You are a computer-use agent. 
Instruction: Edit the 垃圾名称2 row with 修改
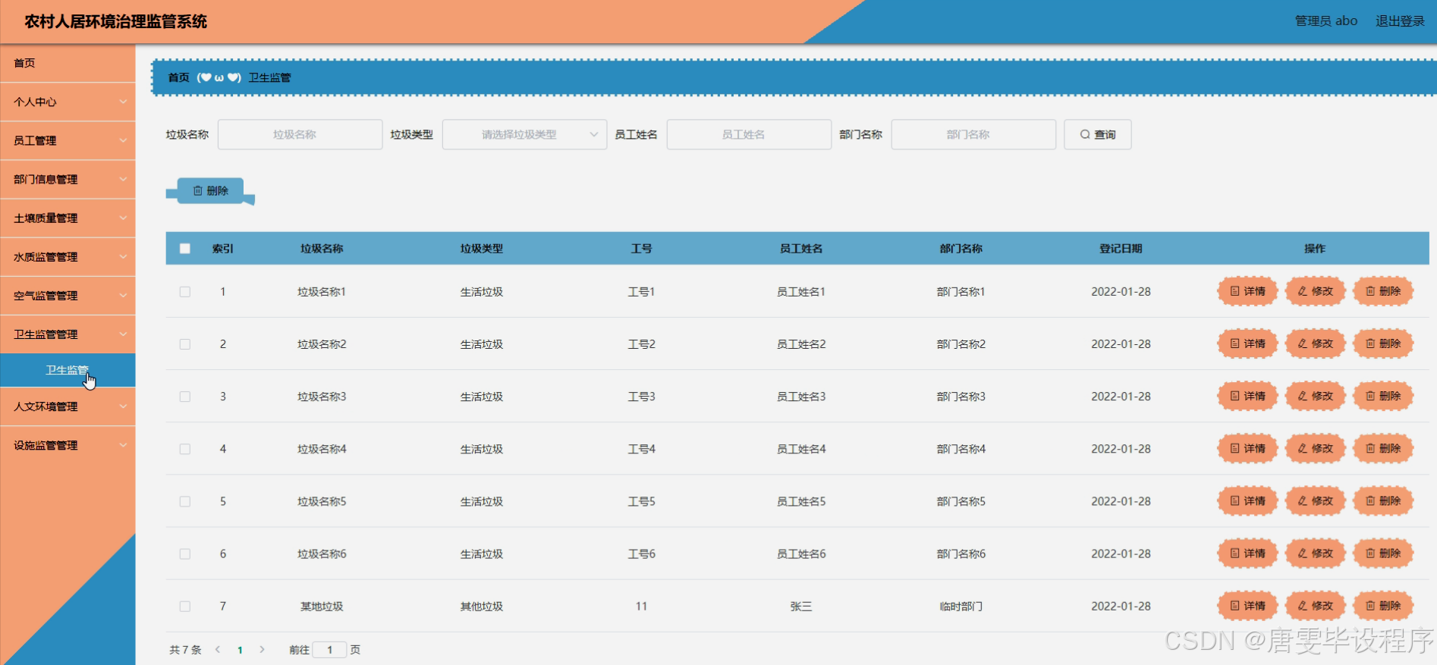(1315, 343)
